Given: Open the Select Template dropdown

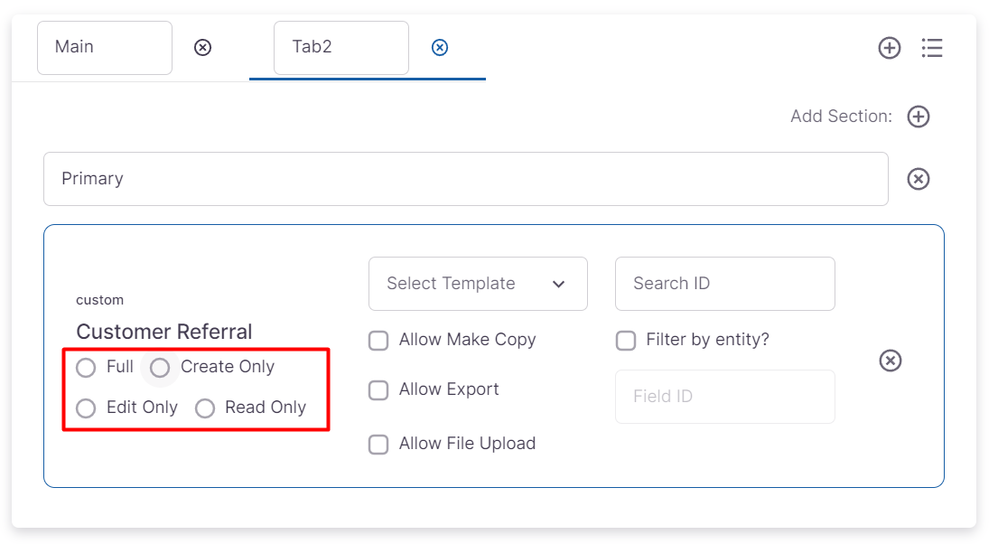Looking at the screenshot, I should [x=478, y=284].
